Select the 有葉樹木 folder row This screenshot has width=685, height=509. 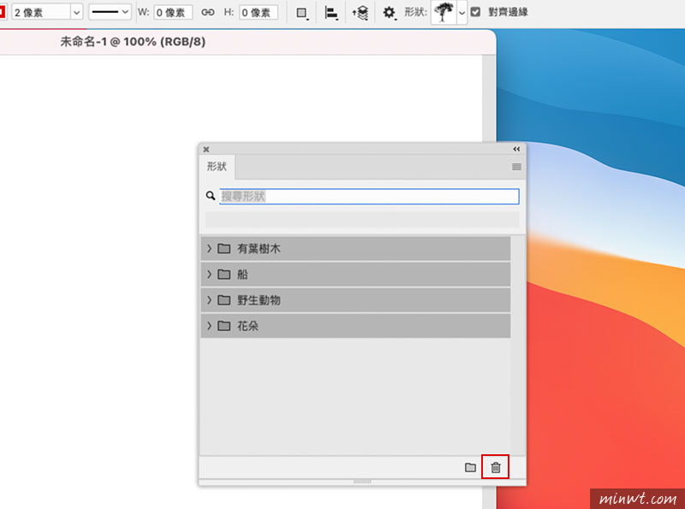(355, 248)
